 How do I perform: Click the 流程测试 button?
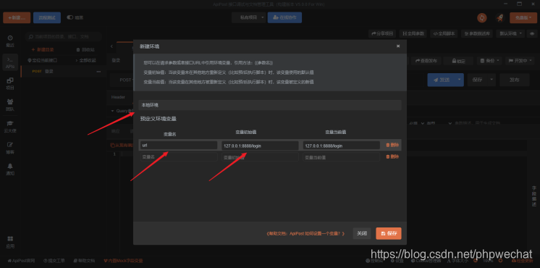(x=47, y=17)
